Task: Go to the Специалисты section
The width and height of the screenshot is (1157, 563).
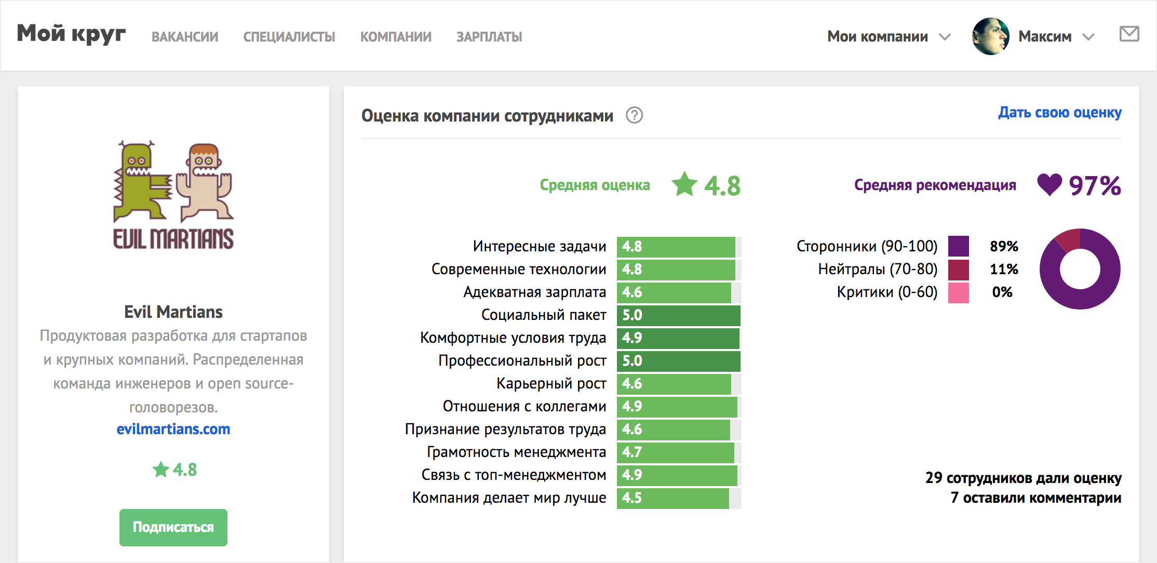Action: tap(289, 37)
